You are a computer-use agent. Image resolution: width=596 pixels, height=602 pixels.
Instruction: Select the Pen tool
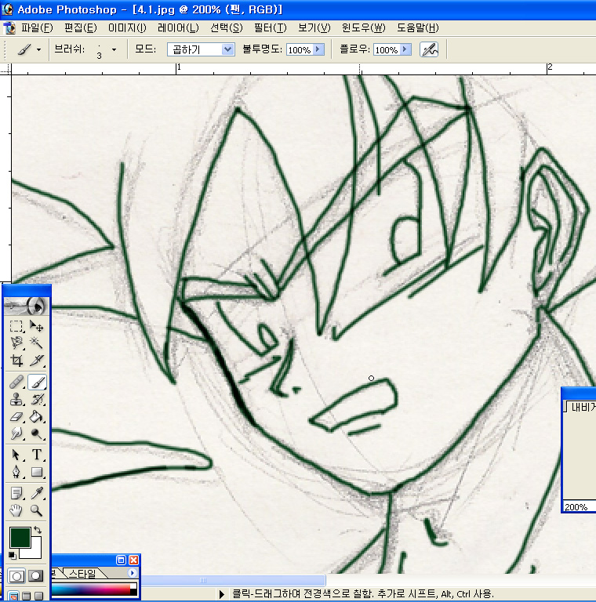[16, 471]
